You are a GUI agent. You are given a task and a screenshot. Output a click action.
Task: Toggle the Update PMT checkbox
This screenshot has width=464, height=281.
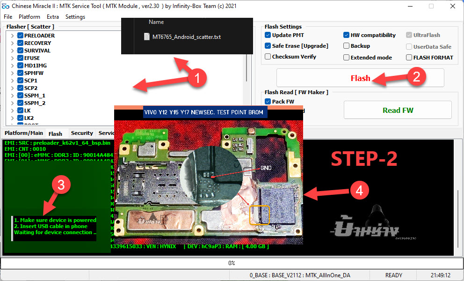[268, 35]
